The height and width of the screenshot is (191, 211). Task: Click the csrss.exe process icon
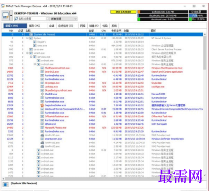coord(31,50)
